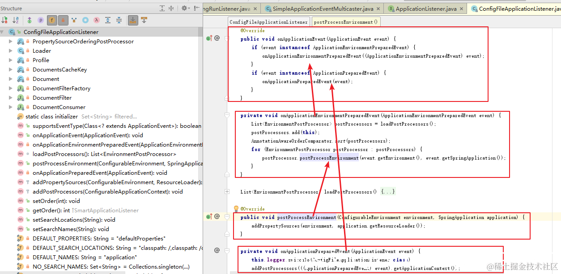This screenshot has height=274, width=561.
Task: Click Autoscroll from Source icon
Action: click(x=144, y=20)
